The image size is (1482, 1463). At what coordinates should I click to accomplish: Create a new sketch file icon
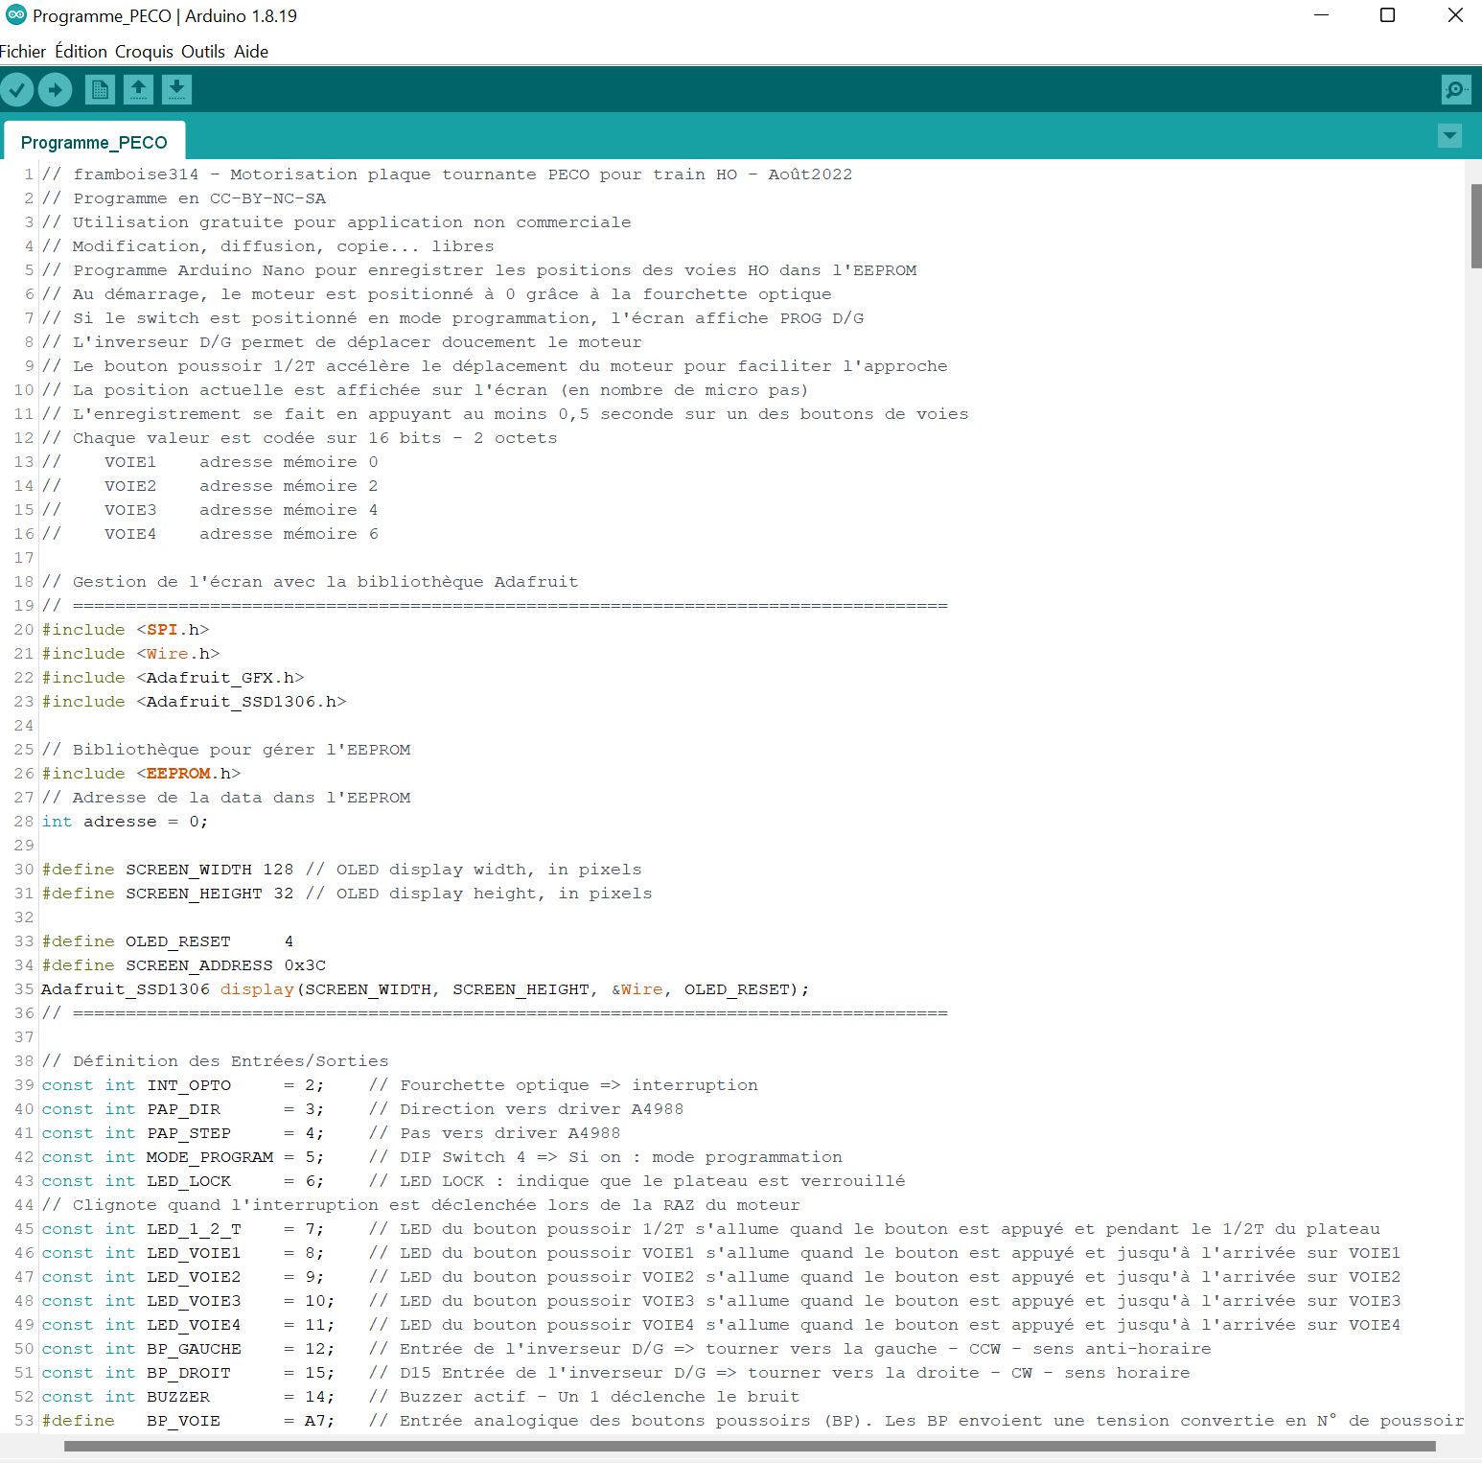coord(100,90)
